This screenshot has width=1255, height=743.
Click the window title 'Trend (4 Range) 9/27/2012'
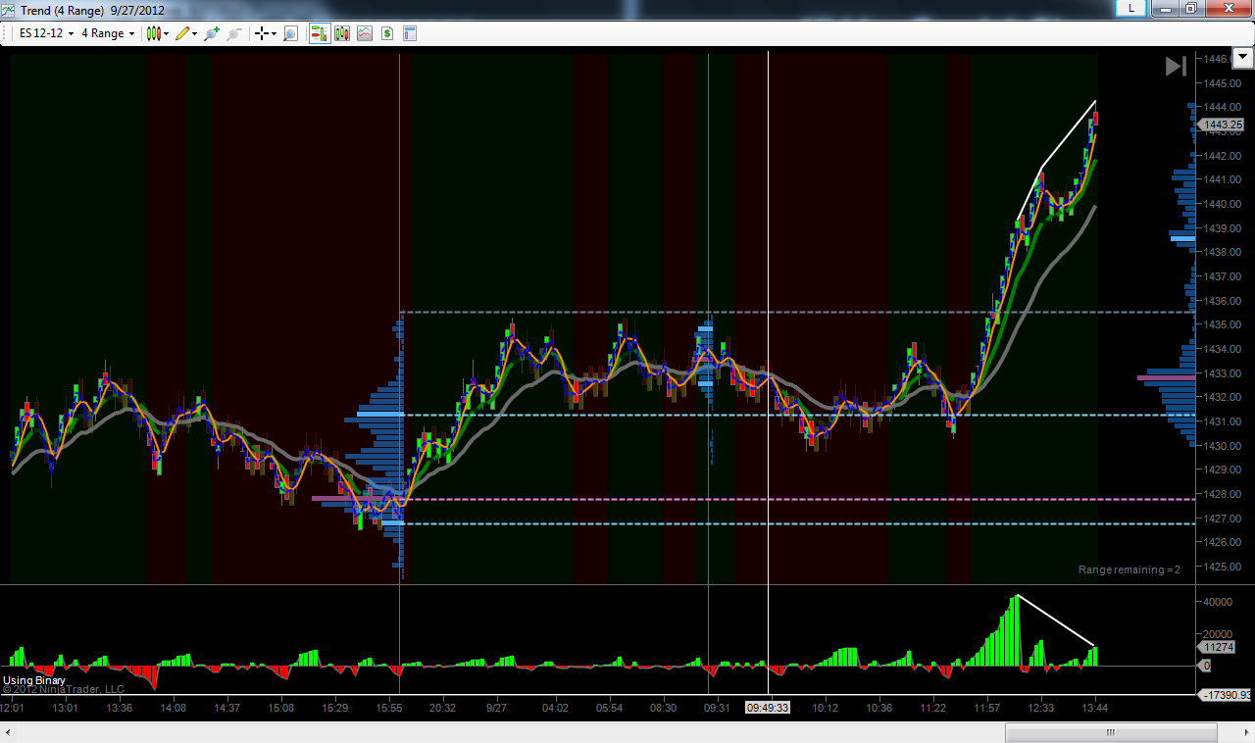[x=92, y=10]
